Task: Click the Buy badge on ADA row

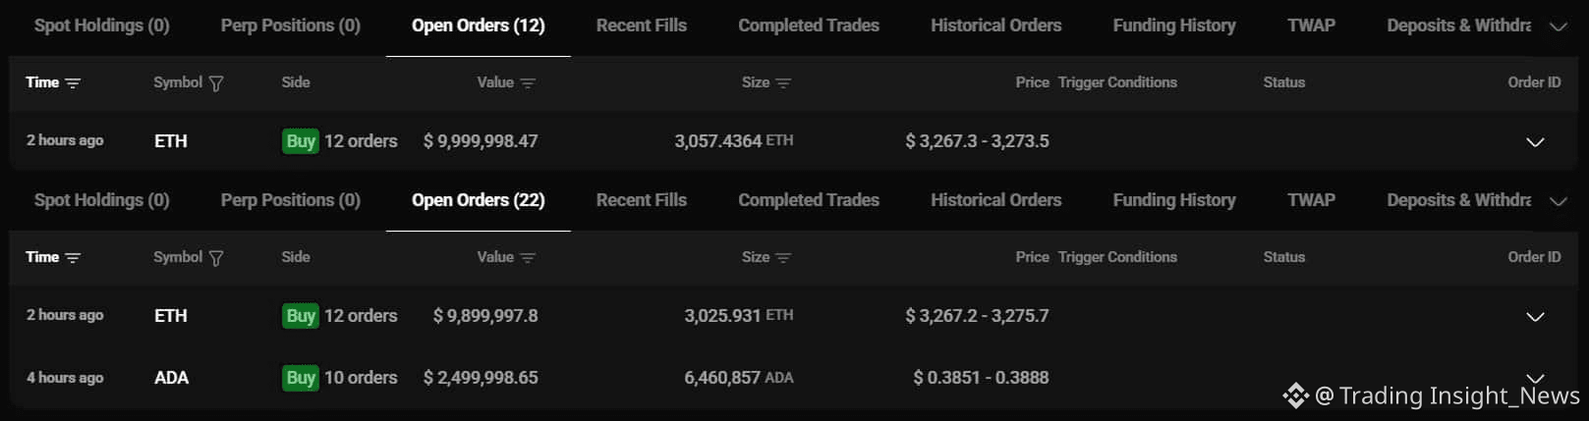Action: pyautogui.click(x=301, y=378)
